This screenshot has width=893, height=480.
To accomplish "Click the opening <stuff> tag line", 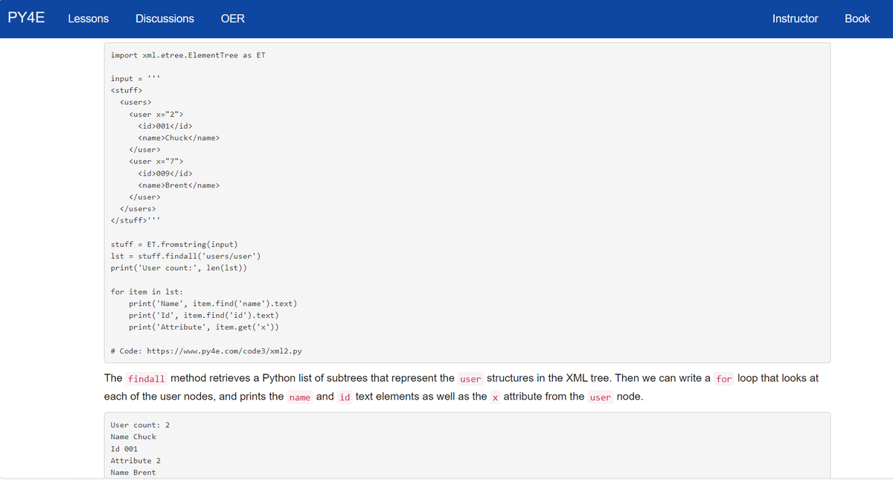I will (x=127, y=91).
